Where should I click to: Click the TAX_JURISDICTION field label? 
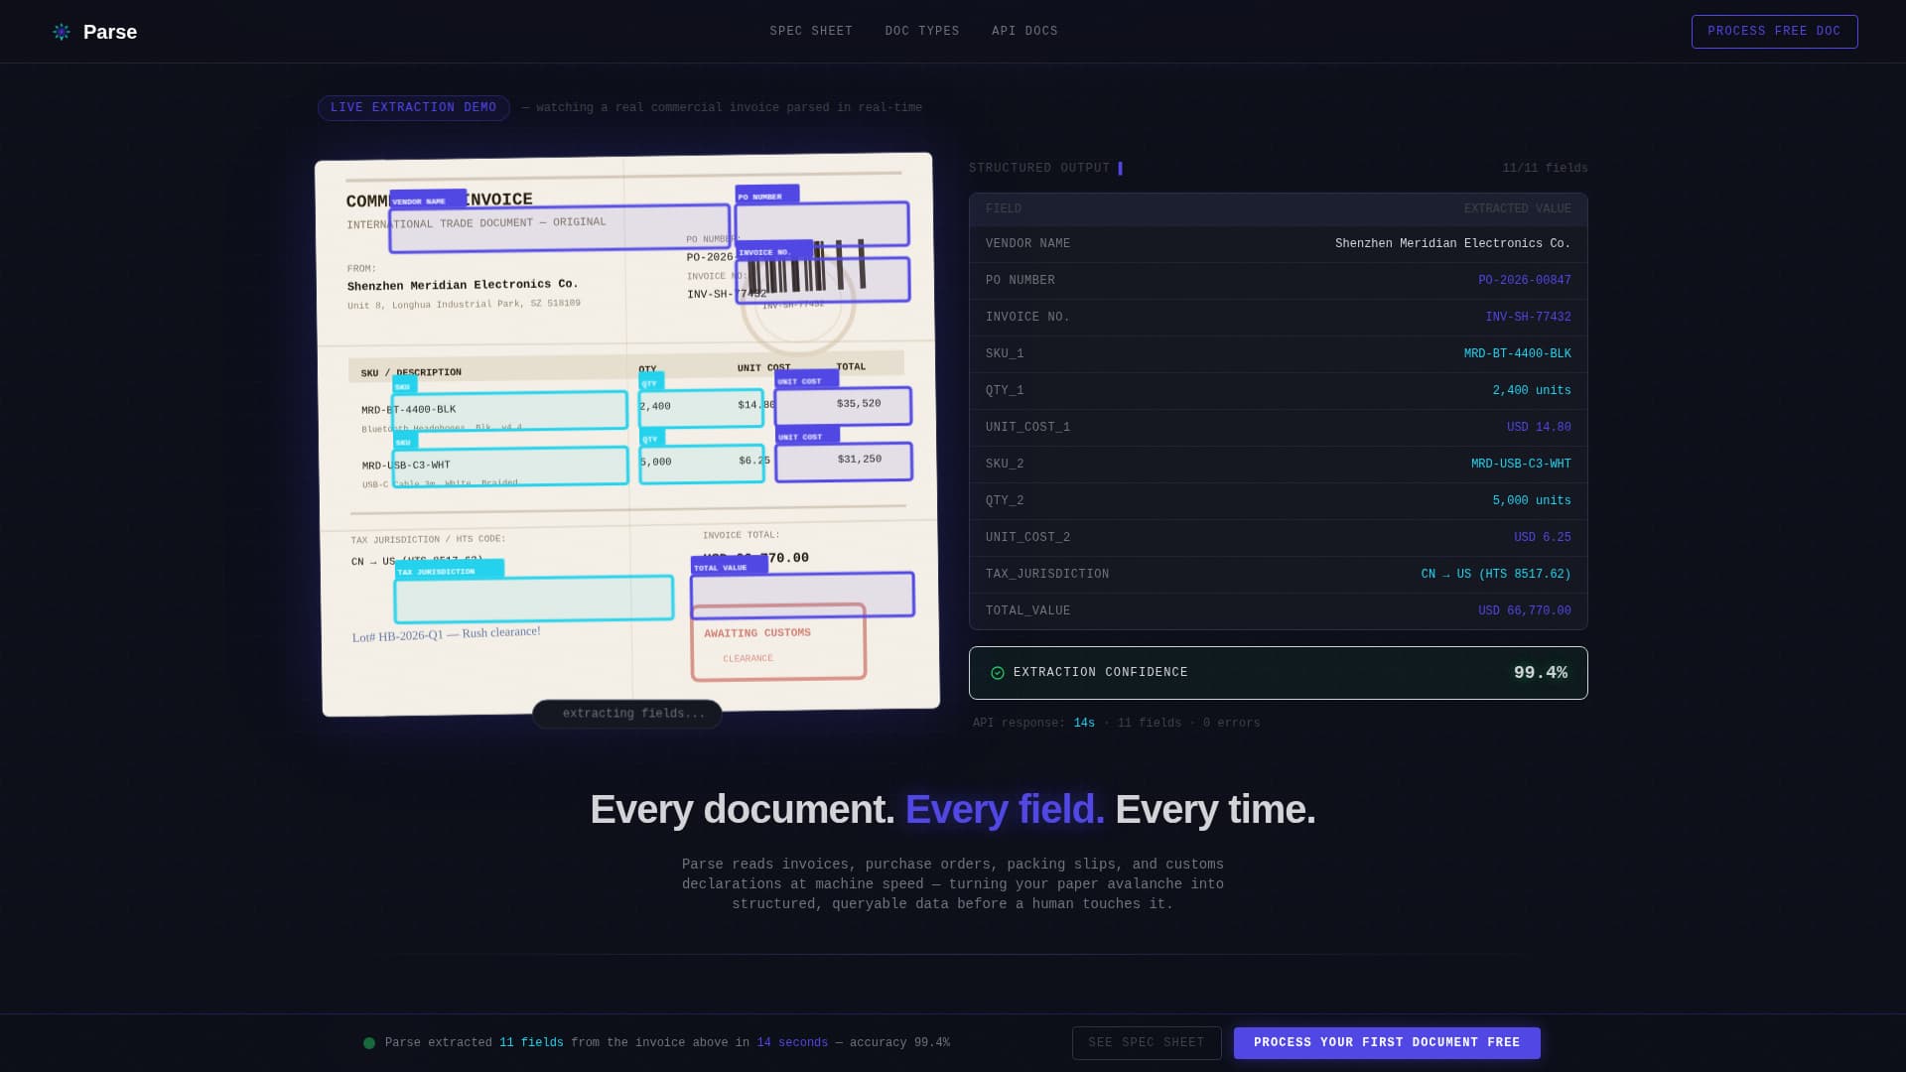[x=1047, y=575]
